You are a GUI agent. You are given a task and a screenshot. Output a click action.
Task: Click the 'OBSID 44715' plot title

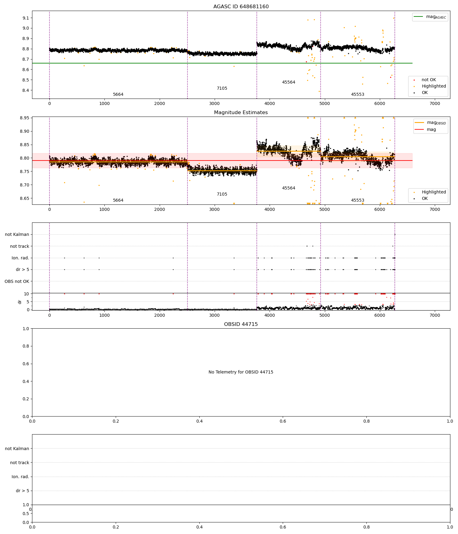[241, 324]
